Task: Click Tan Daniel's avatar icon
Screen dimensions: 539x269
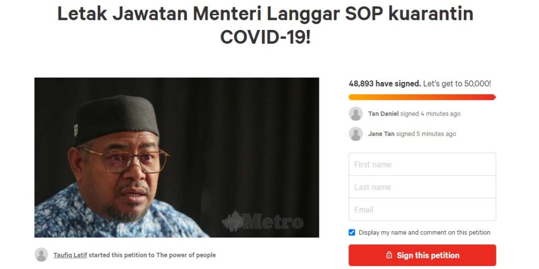Action: point(356,113)
